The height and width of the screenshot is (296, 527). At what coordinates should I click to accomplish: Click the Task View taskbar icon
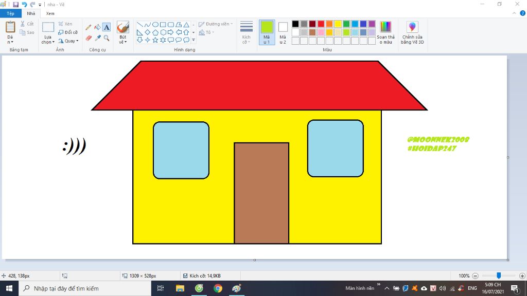(x=161, y=288)
